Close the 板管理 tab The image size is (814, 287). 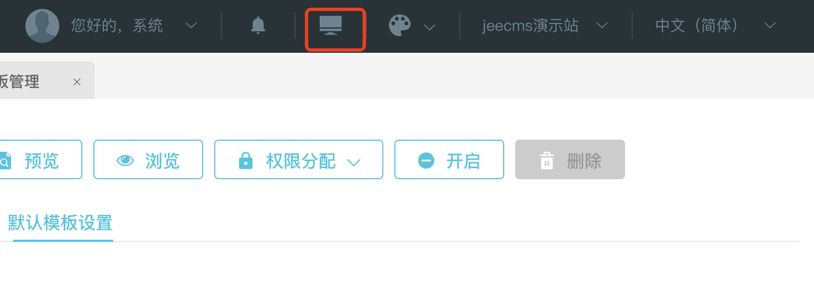click(77, 82)
